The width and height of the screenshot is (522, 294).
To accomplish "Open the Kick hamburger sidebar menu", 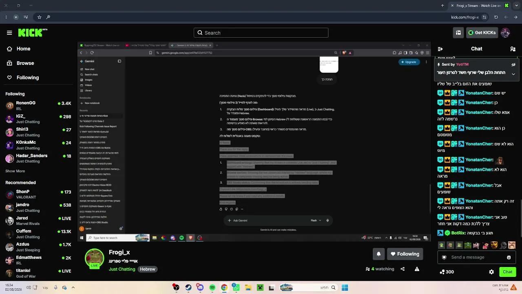I will pyautogui.click(x=9, y=33).
